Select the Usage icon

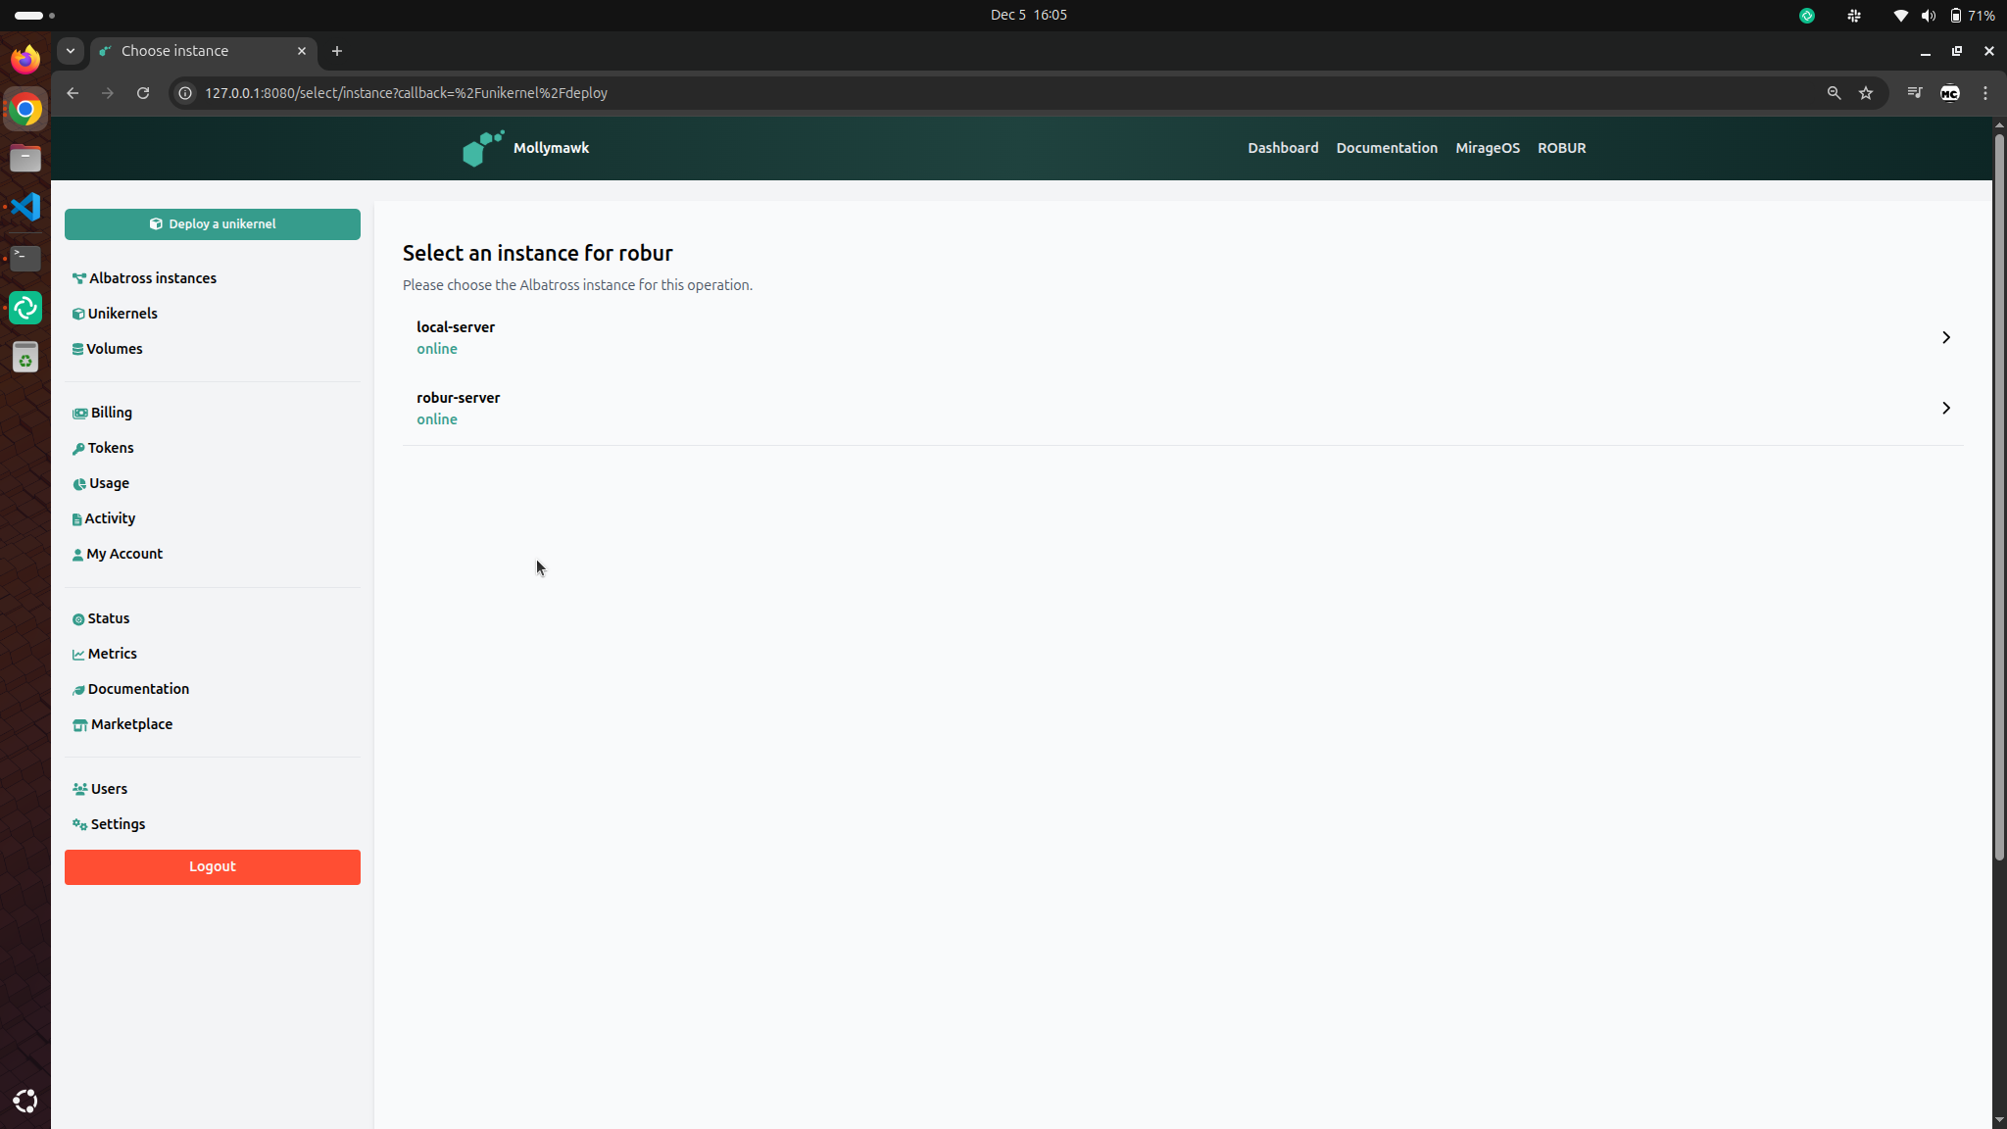click(79, 483)
